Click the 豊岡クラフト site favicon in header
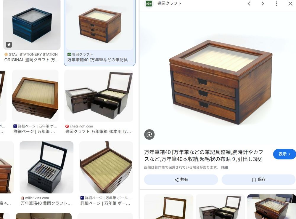The width and height of the screenshot is (296, 219). (x=149, y=4)
